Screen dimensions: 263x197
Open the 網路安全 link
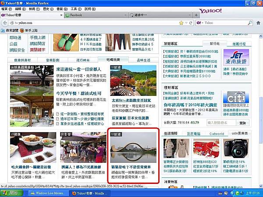17,50
